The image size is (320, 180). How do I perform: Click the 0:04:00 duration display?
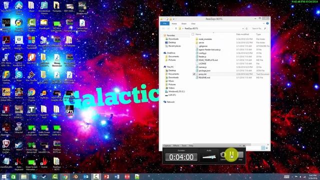[x=181, y=157]
